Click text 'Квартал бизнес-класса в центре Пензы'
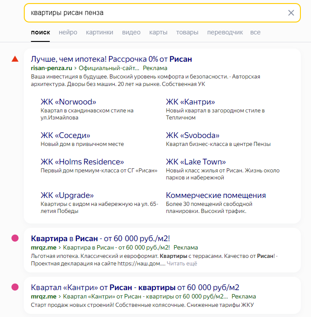Viewport: 311px width, 317px height. pyautogui.click(x=218, y=144)
